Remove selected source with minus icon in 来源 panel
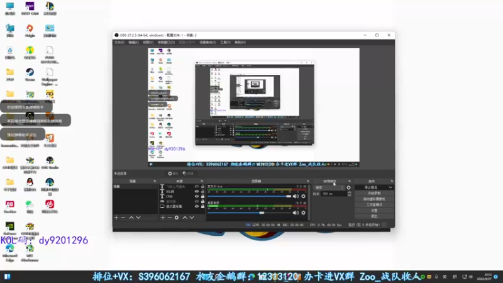 click(170, 218)
